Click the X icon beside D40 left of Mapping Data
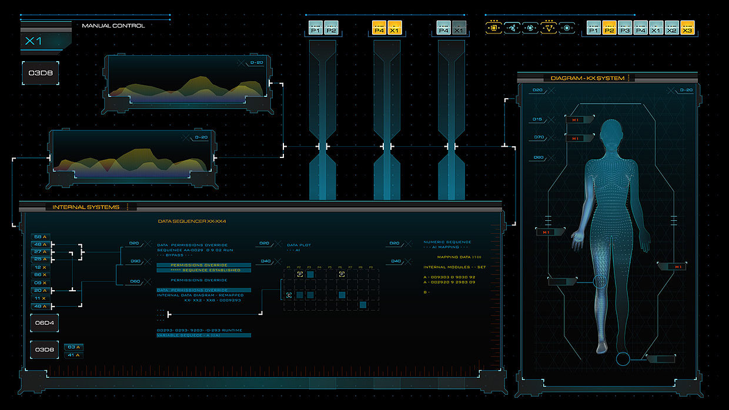The height and width of the screenshot is (410, 729). (x=407, y=261)
